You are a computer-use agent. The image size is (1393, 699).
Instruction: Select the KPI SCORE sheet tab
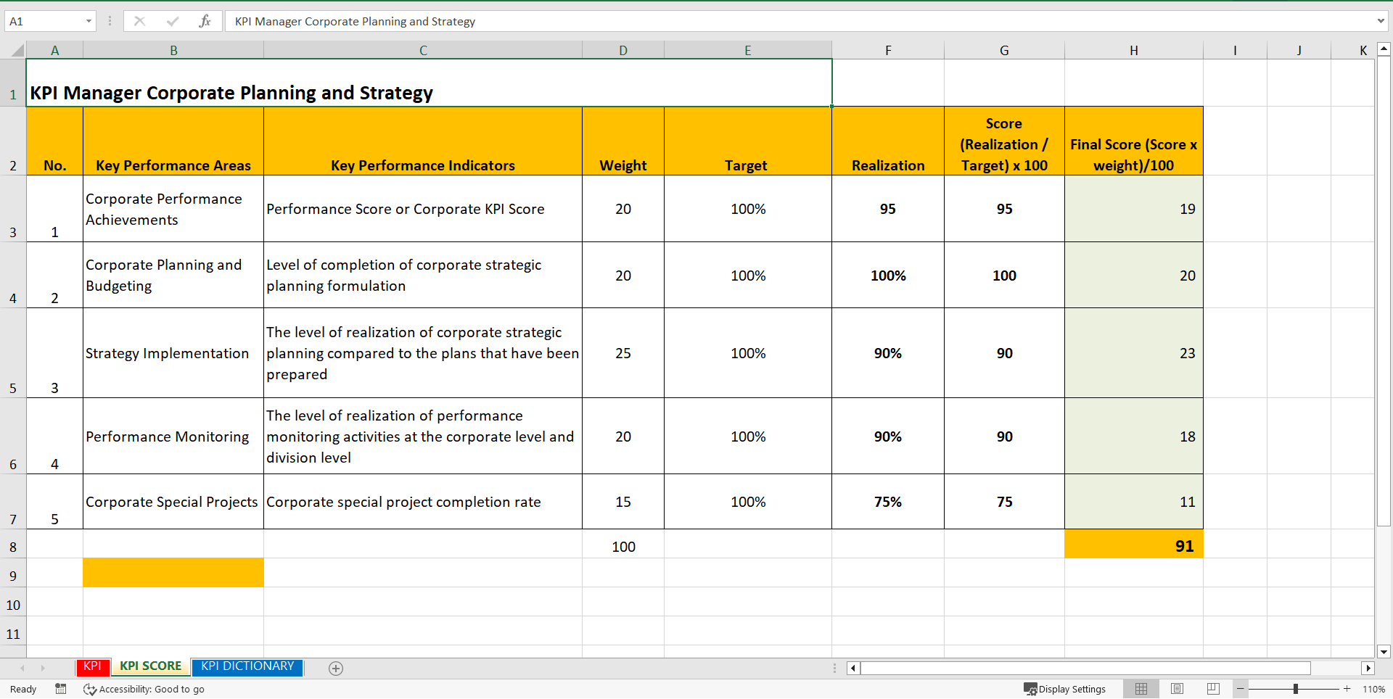[x=151, y=666]
